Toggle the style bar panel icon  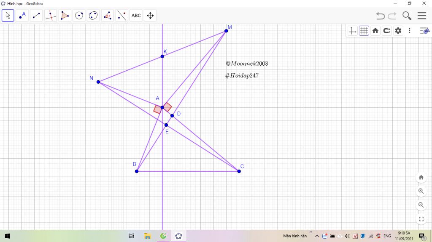[424, 31]
